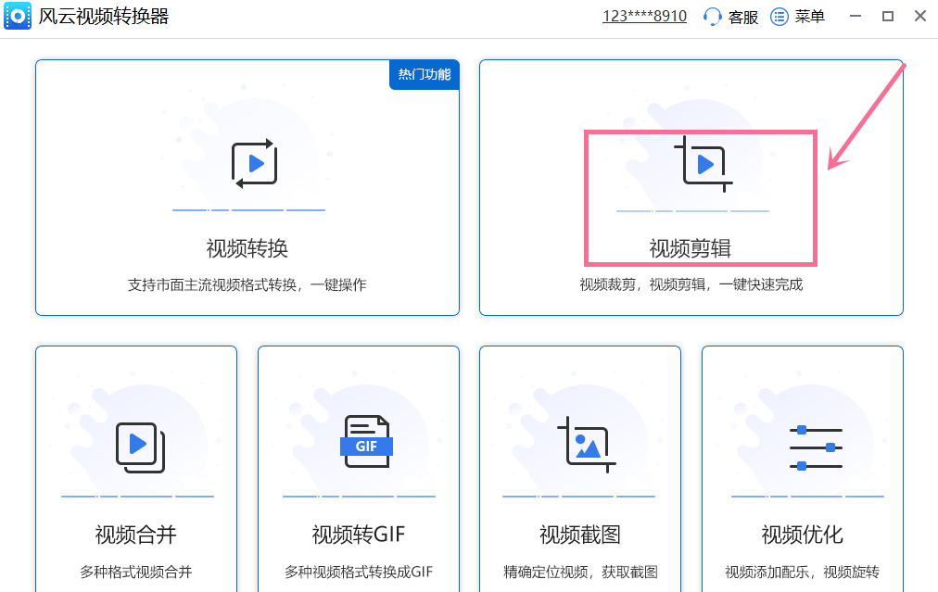Click the GIF file icon
This screenshot has width=938, height=592.
point(366,441)
